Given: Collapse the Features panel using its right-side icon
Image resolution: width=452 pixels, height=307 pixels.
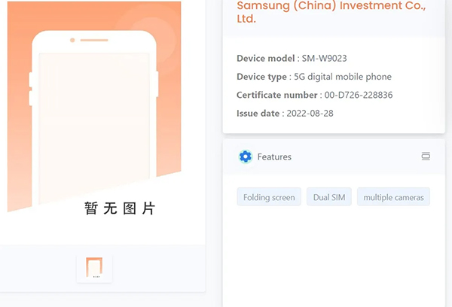Looking at the screenshot, I should click(426, 157).
